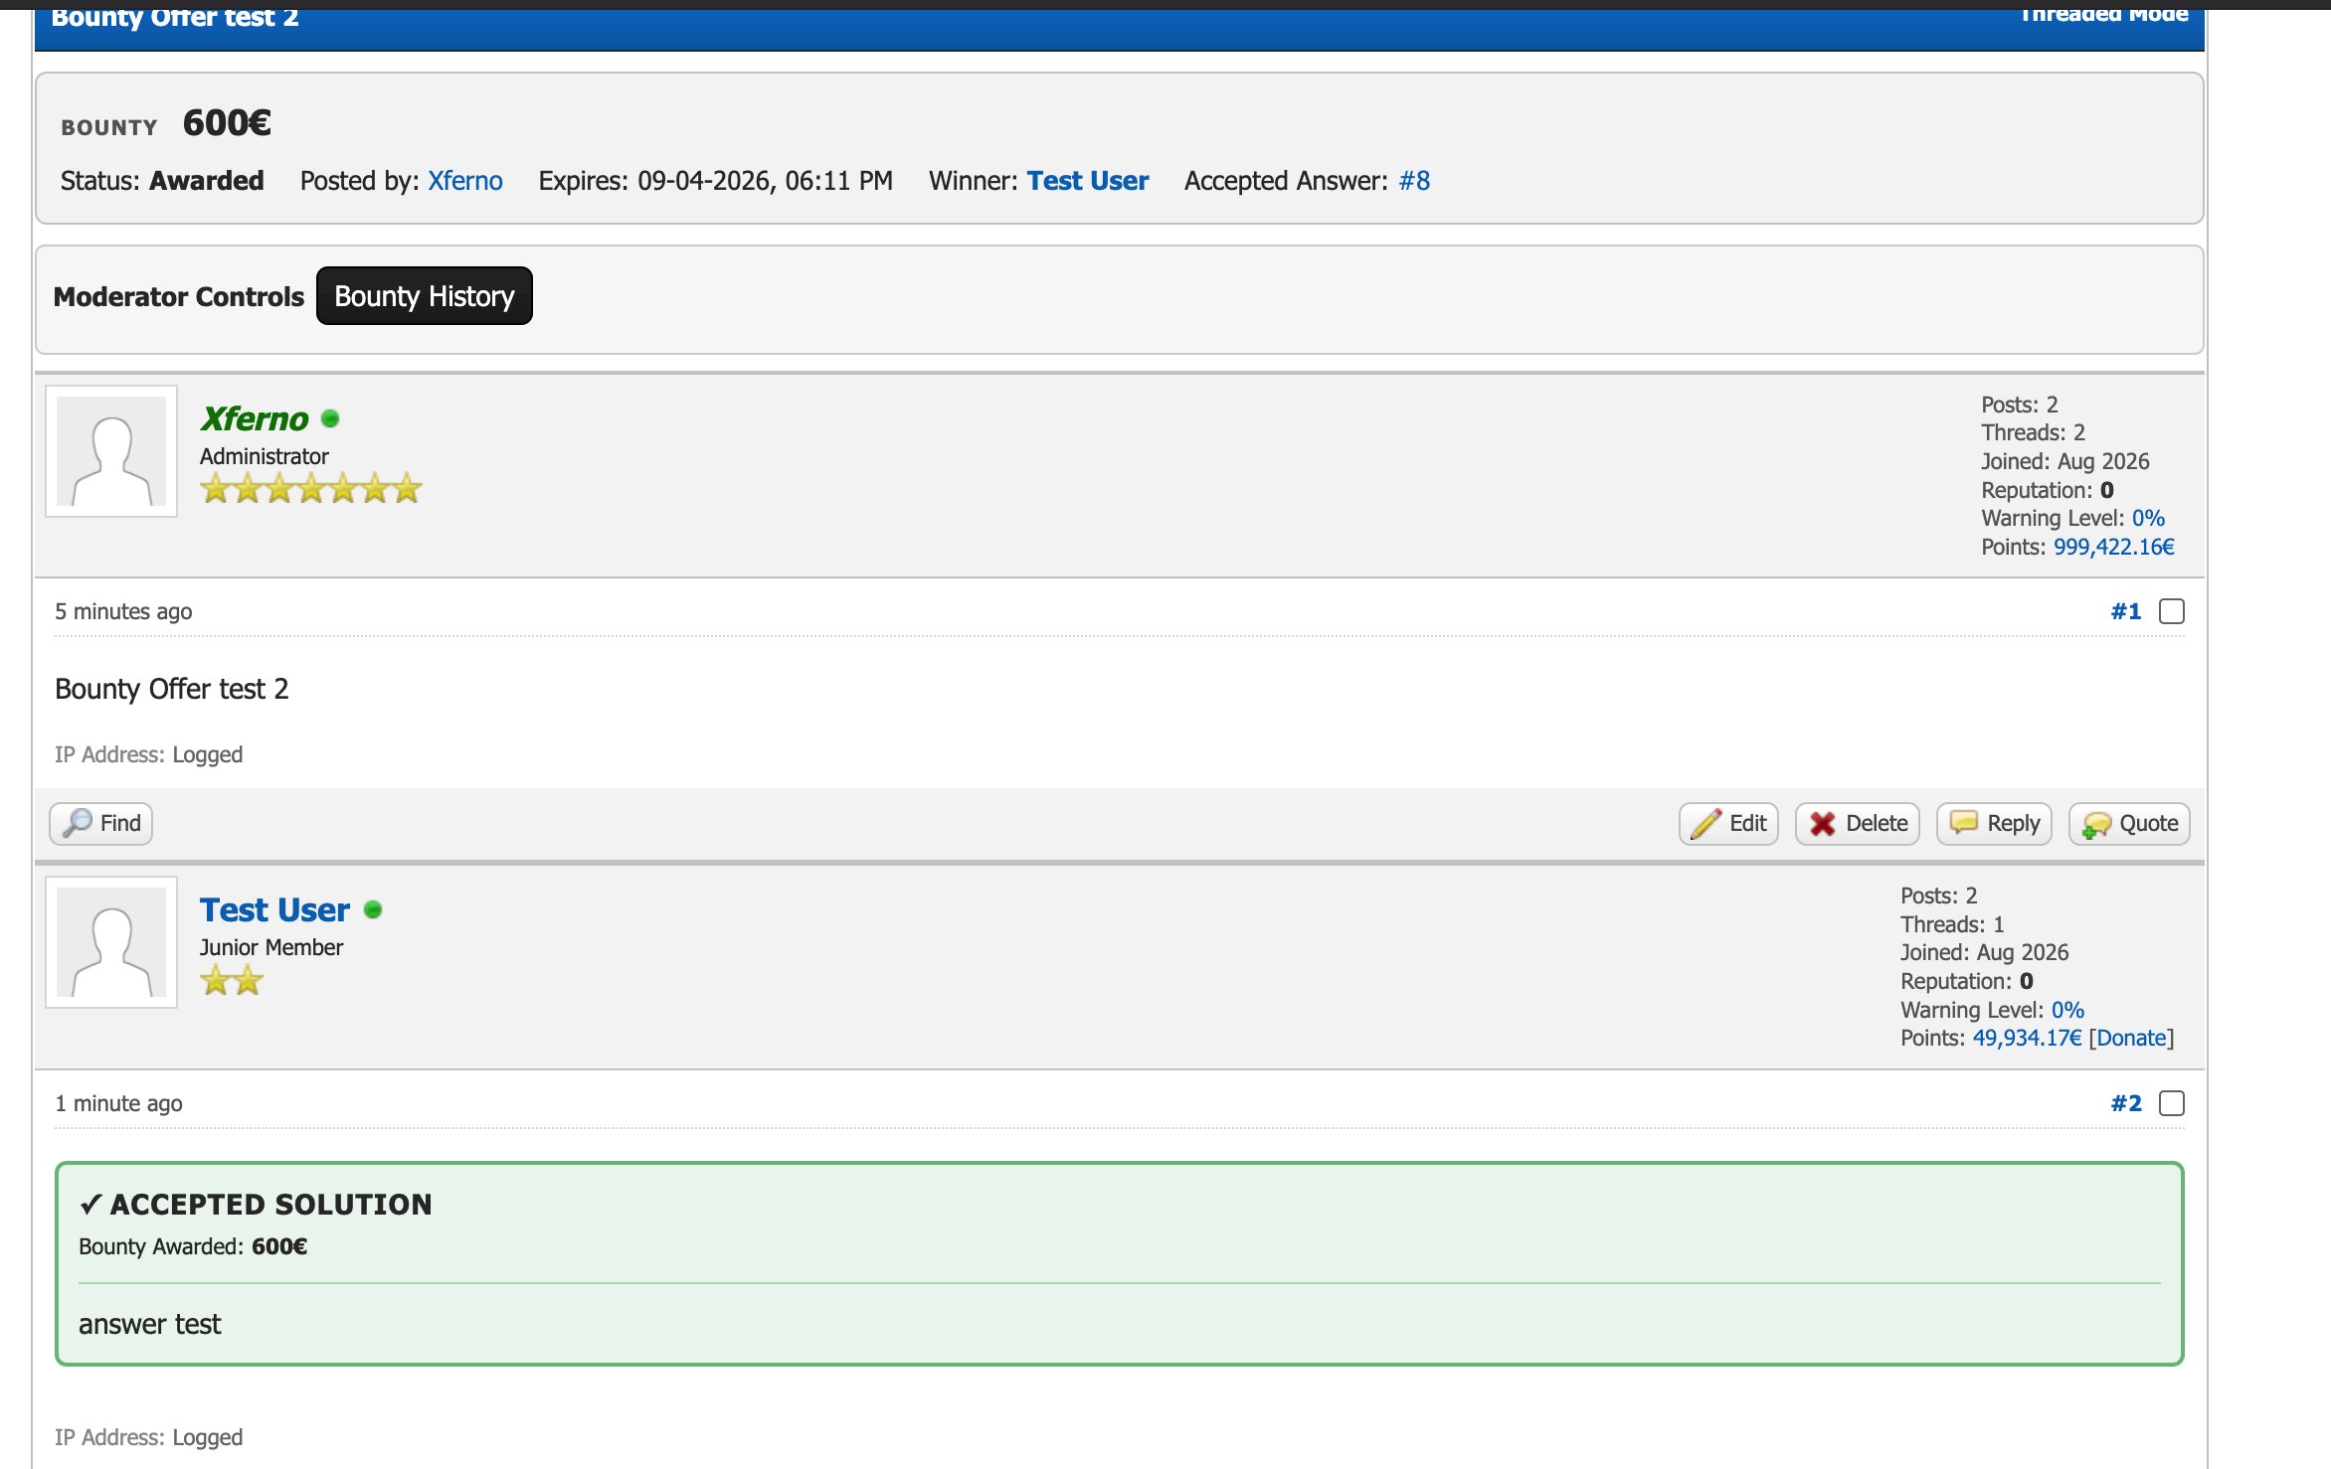The image size is (2331, 1469).
Task: Click the 'answer test' post text
Action: tap(150, 1324)
